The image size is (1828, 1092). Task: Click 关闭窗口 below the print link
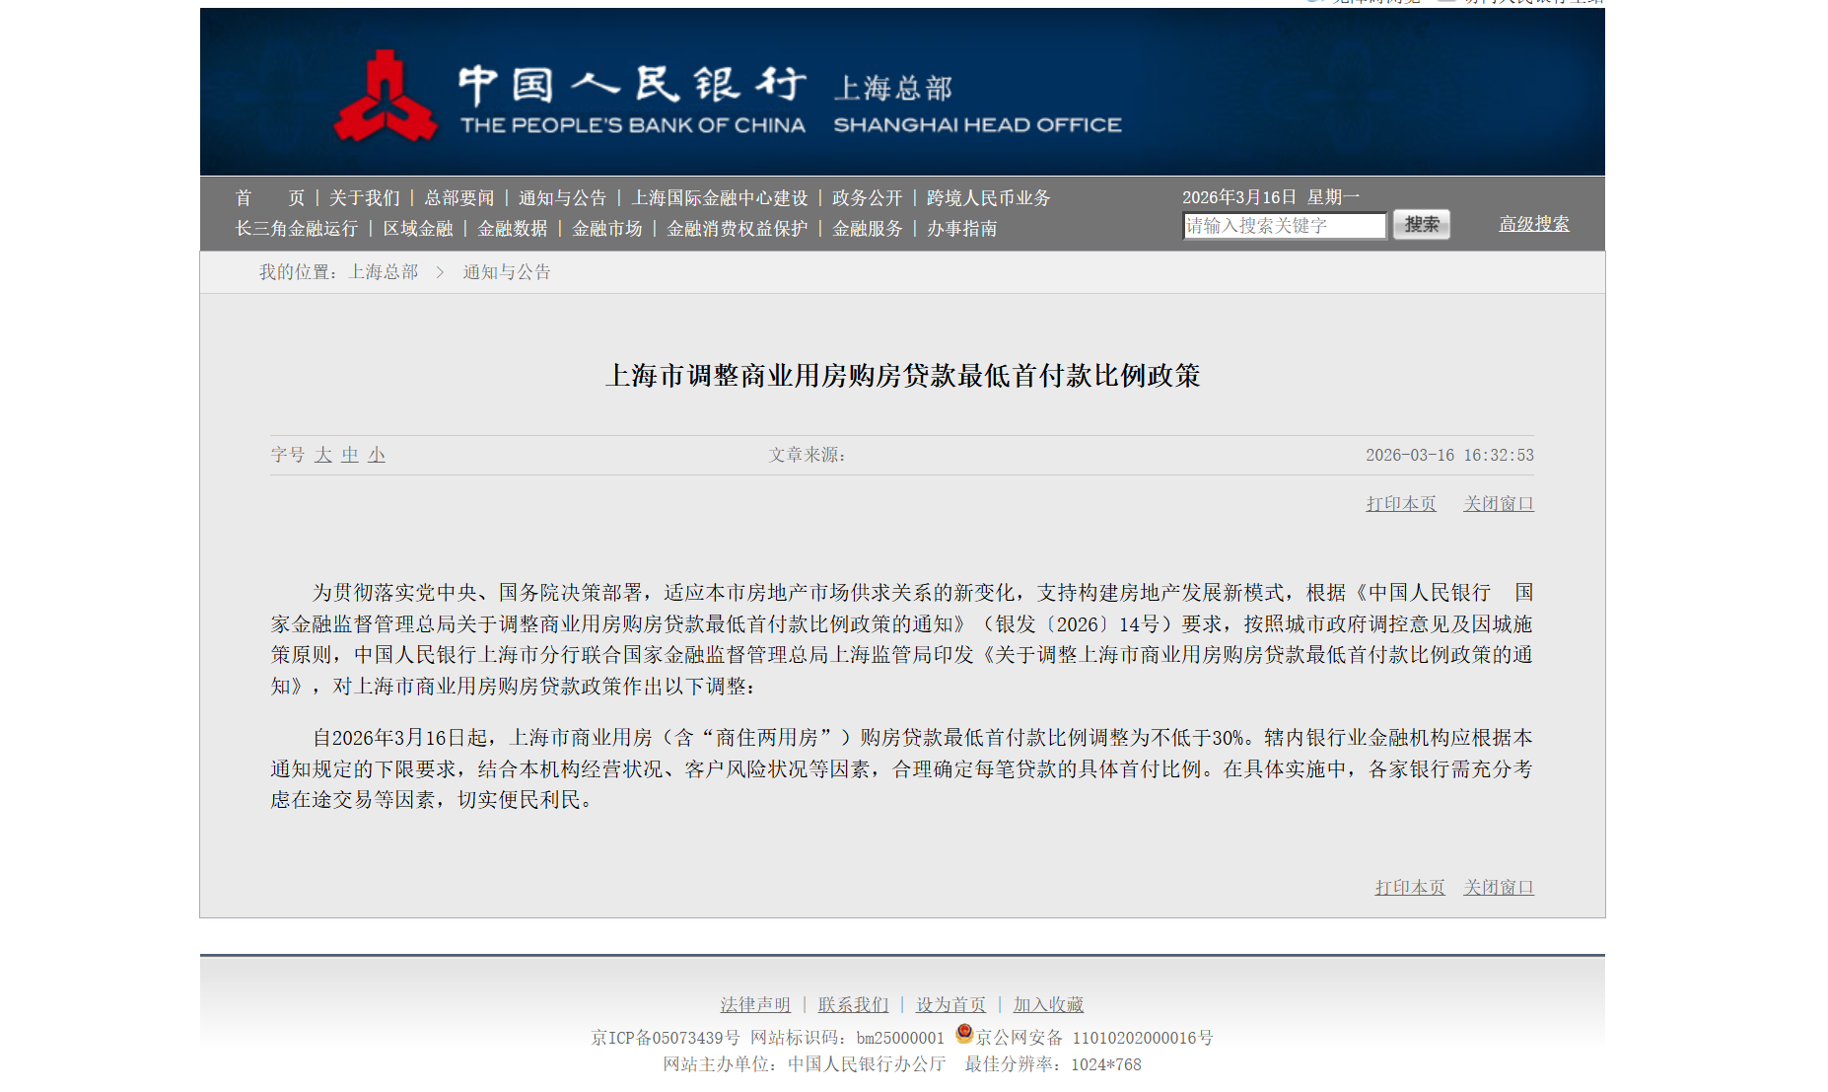1498,503
